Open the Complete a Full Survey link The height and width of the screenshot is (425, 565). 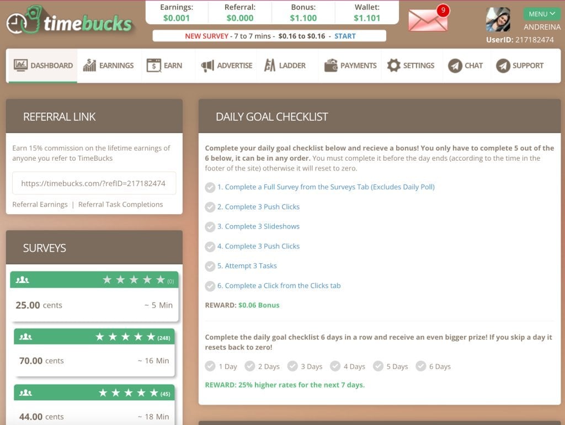(x=326, y=187)
